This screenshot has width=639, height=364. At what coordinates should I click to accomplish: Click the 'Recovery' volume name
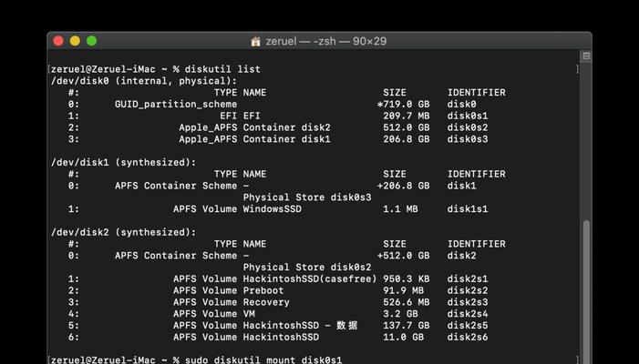[266, 302]
